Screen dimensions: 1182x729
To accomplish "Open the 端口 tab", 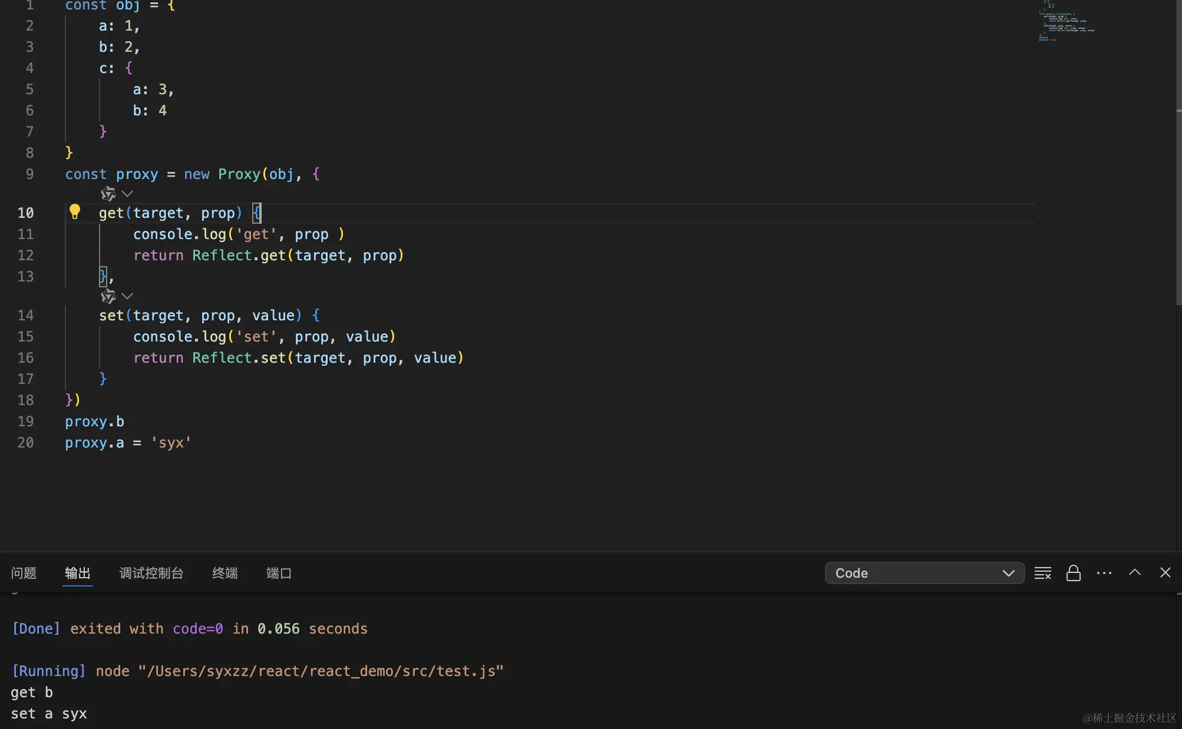I will coord(279,573).
